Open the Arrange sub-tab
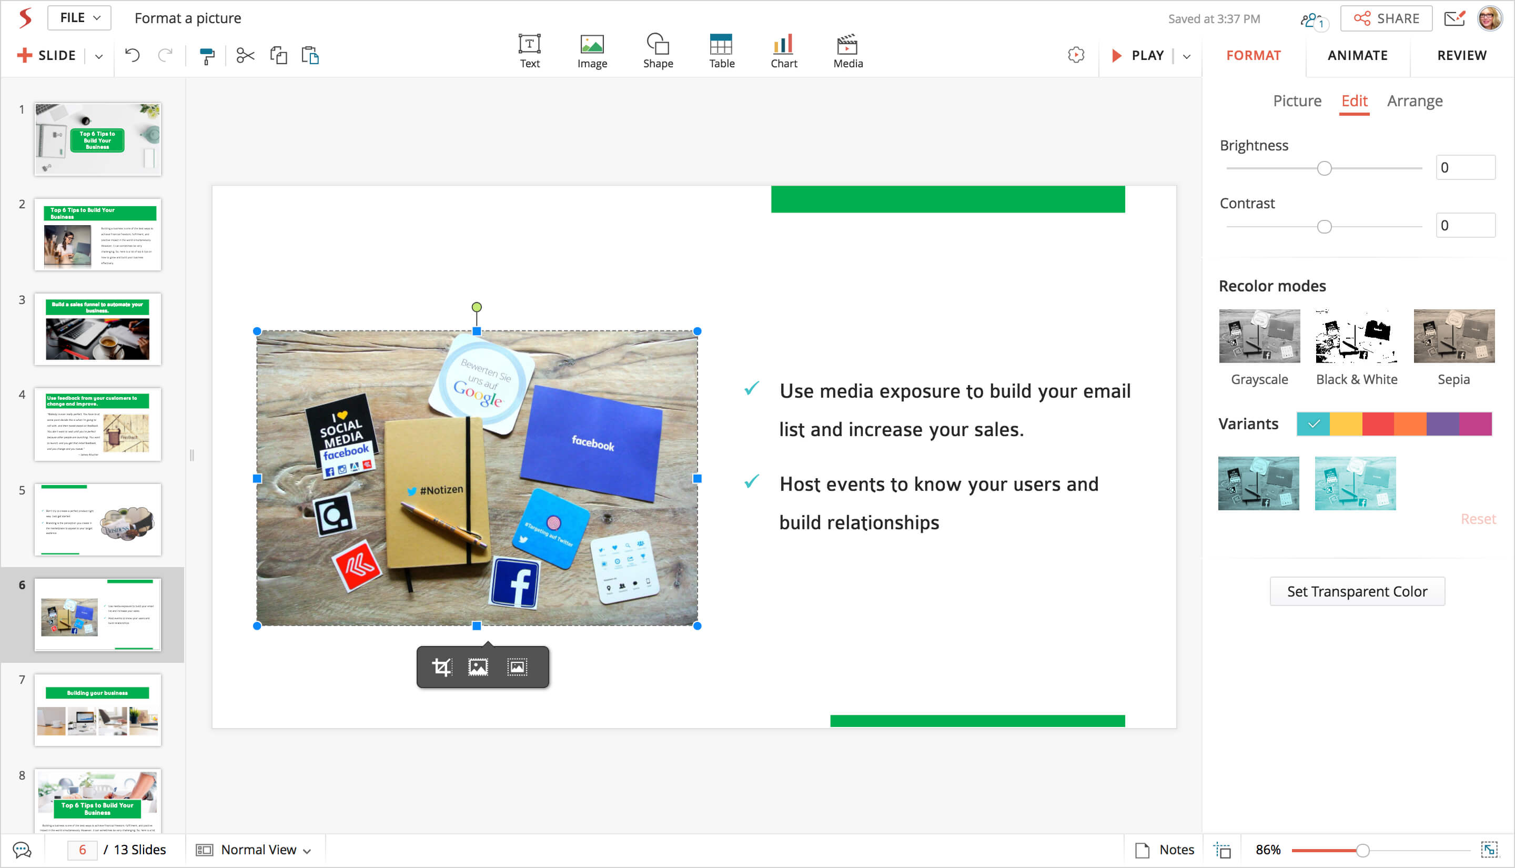This screenshot has width=1515, height=868. tap(1415, 101)
